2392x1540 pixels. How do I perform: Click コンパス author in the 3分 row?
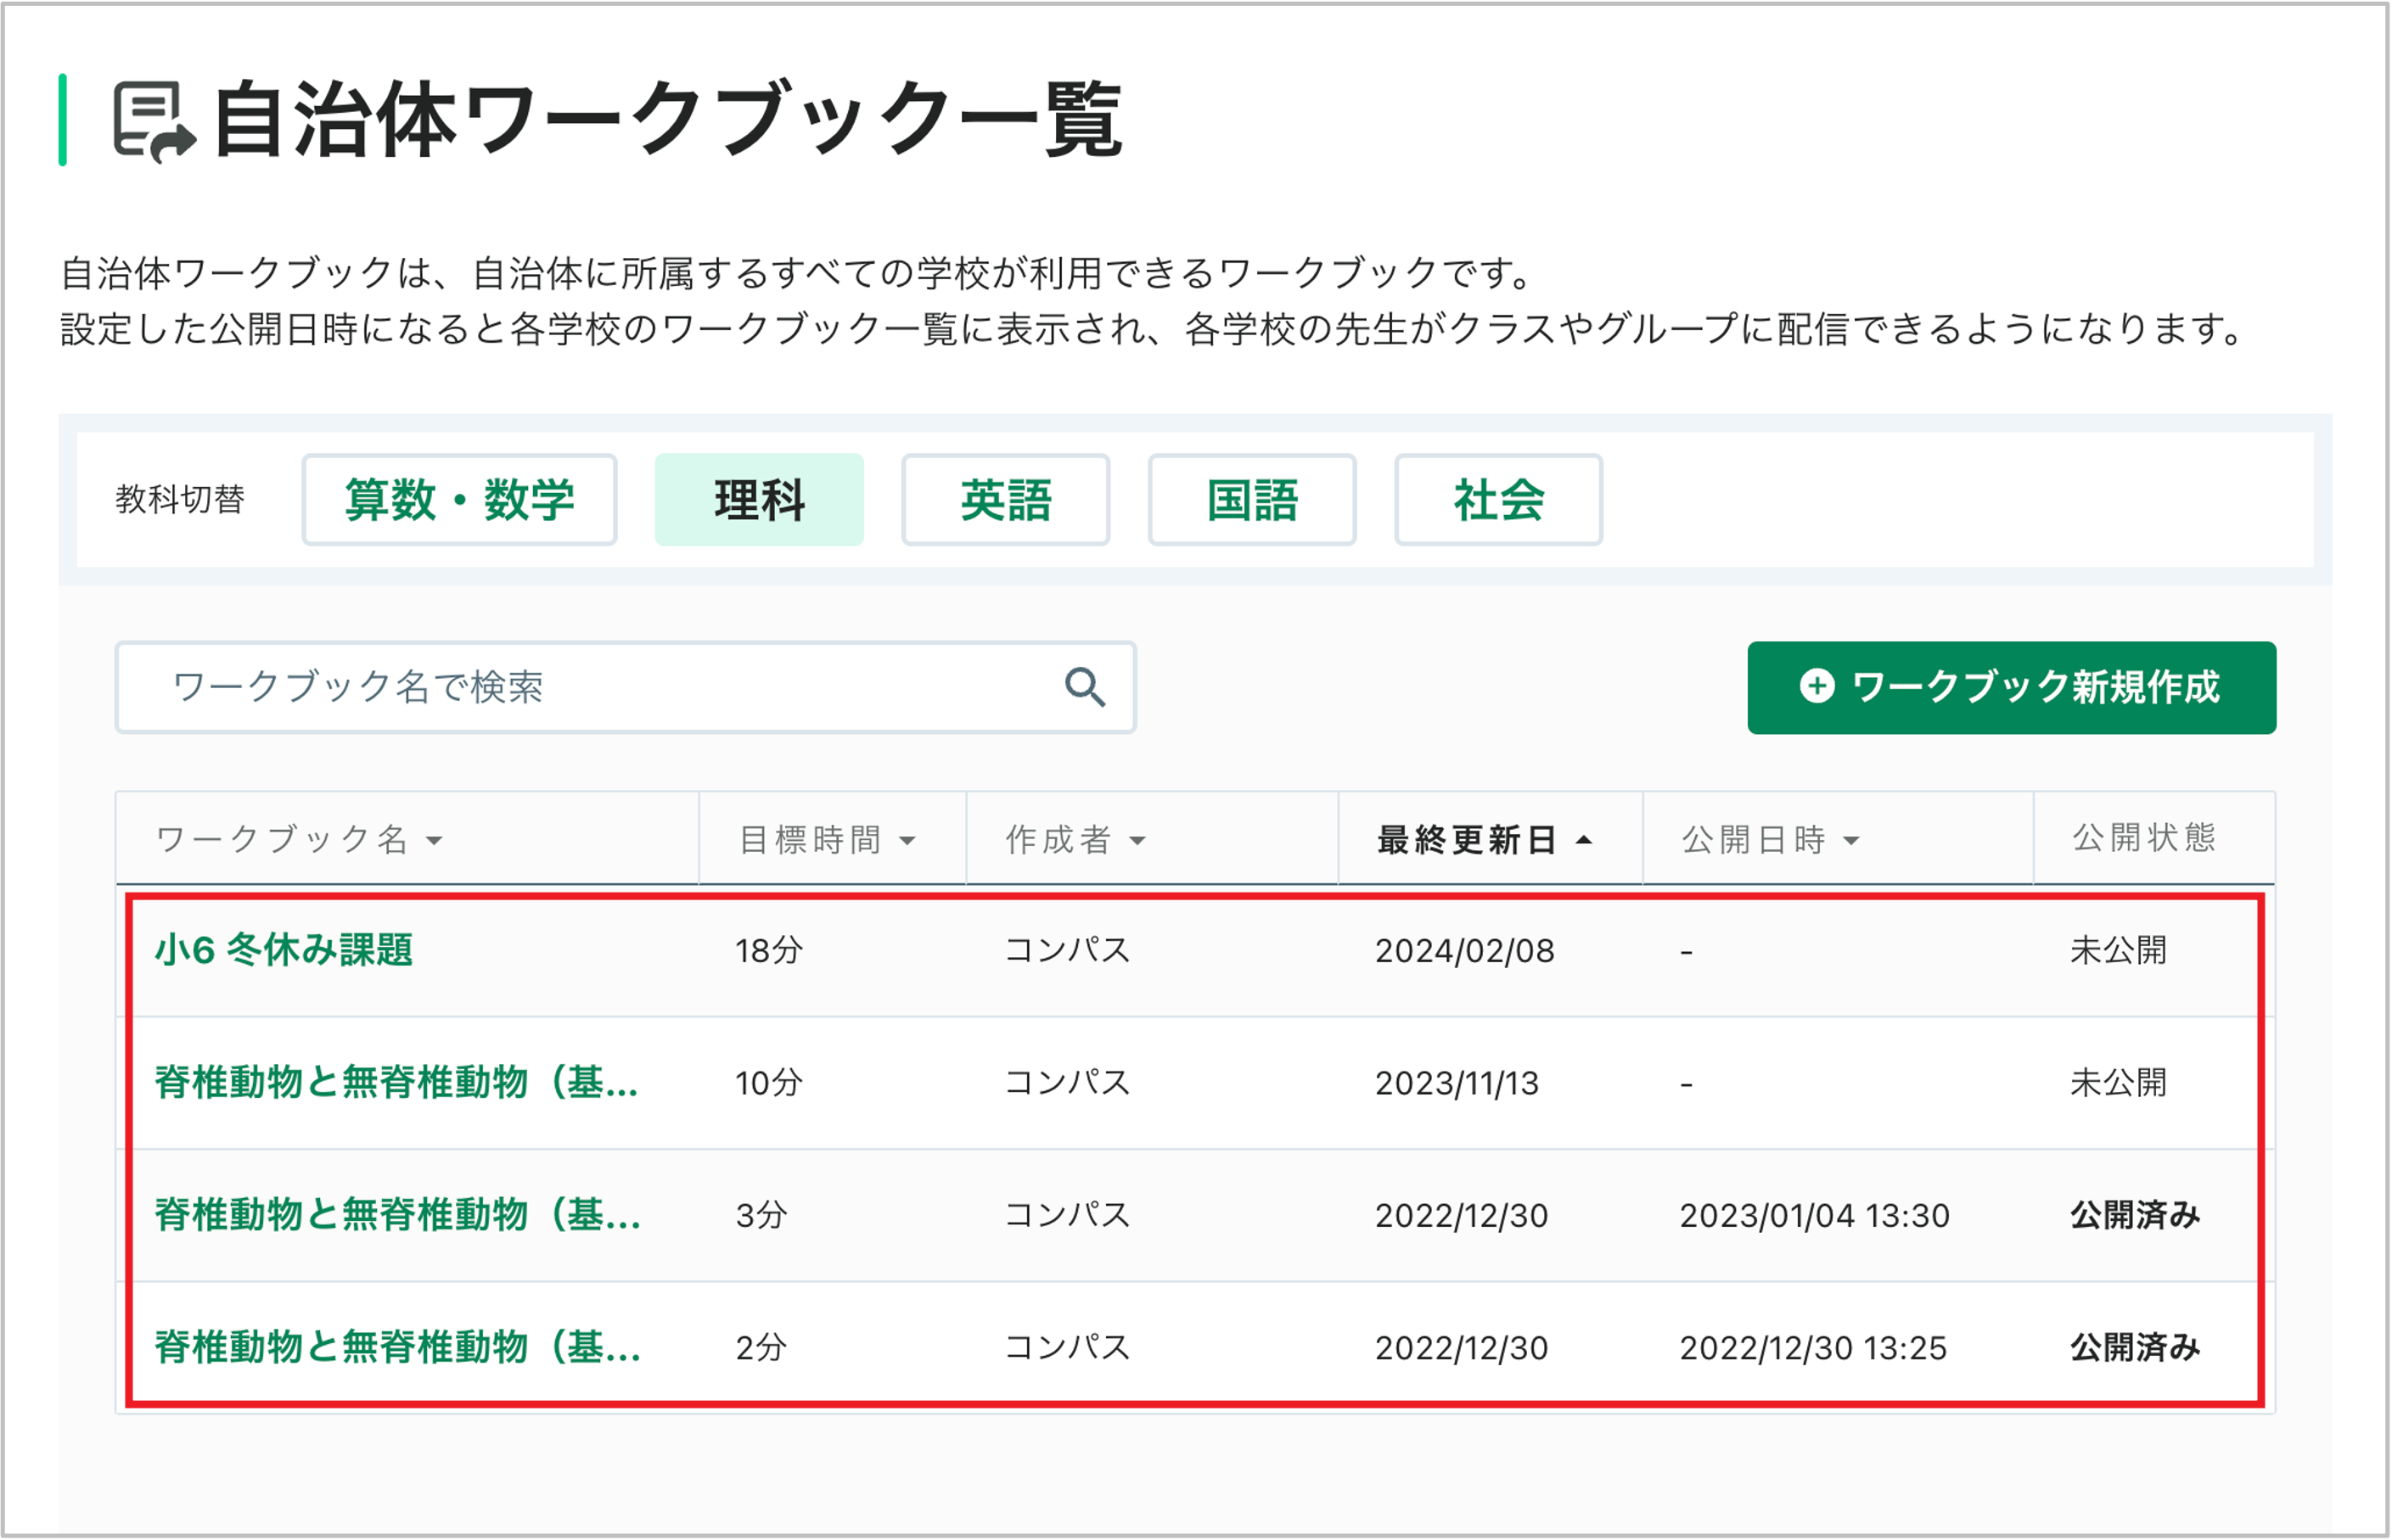pyautogui.click(x=1066, y=1215)
